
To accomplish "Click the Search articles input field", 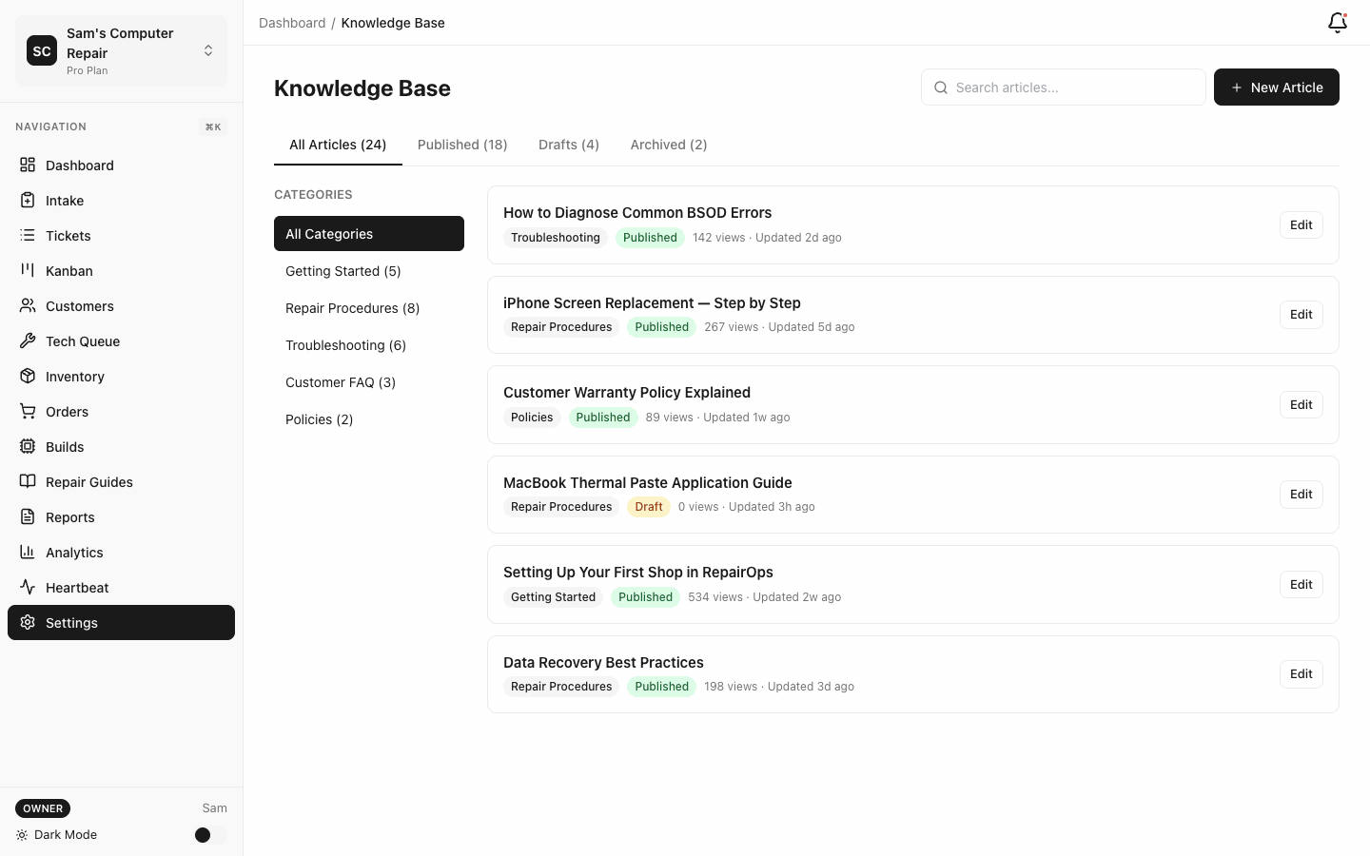I will (x=1064, y=87).
